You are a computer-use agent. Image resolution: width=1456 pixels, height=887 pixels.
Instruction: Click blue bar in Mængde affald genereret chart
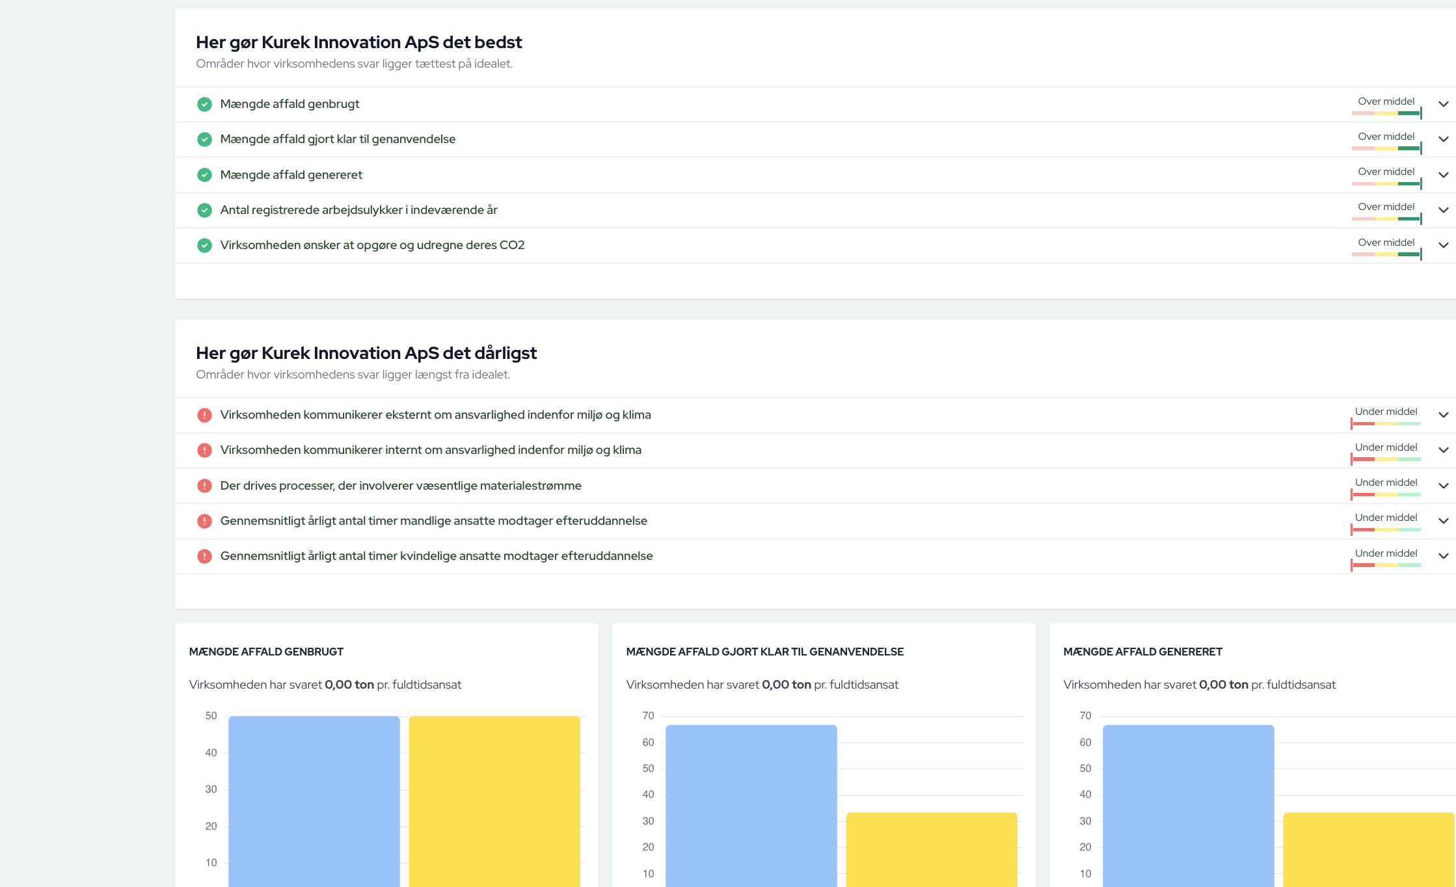pos(1188,805)
